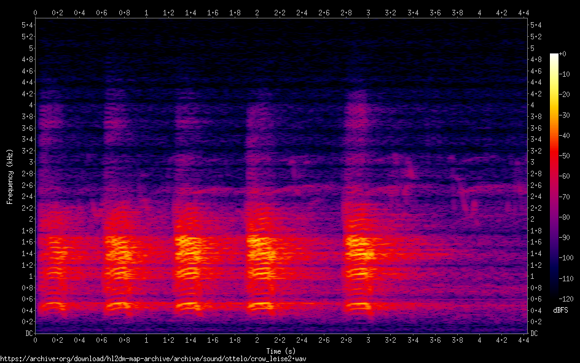Click the 'Frequency (kHz)' axis label
The image size is (580, 363).
pos(10,176)
